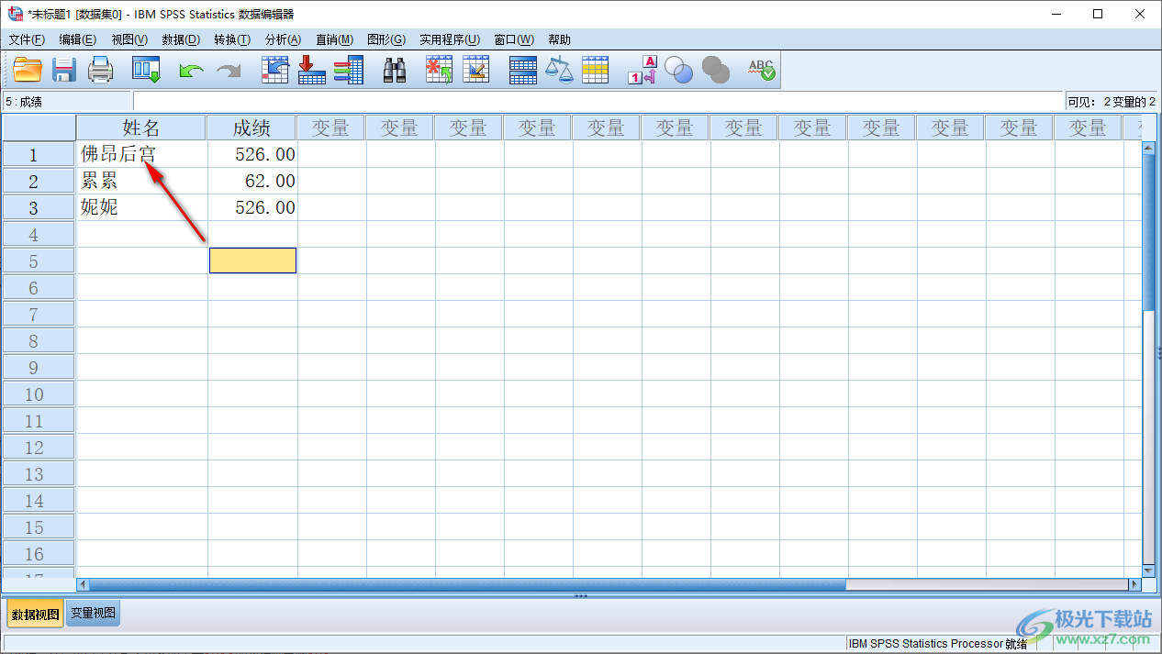Open Use Variable Sets icon
Viewport: 1162px width, 654px height.
(x=679, y=70)
